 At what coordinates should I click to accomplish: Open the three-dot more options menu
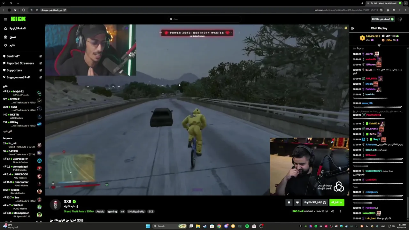[341, 211]
